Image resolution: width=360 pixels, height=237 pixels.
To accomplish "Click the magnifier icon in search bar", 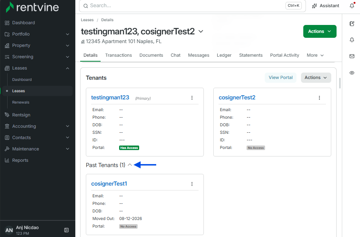I will coord(85,6).
